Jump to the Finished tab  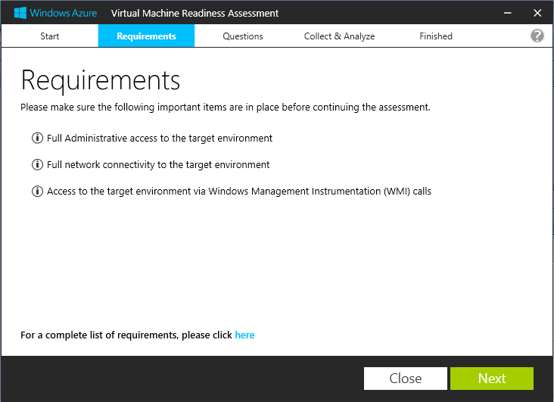pyautogui.click(x=436, y=36)
